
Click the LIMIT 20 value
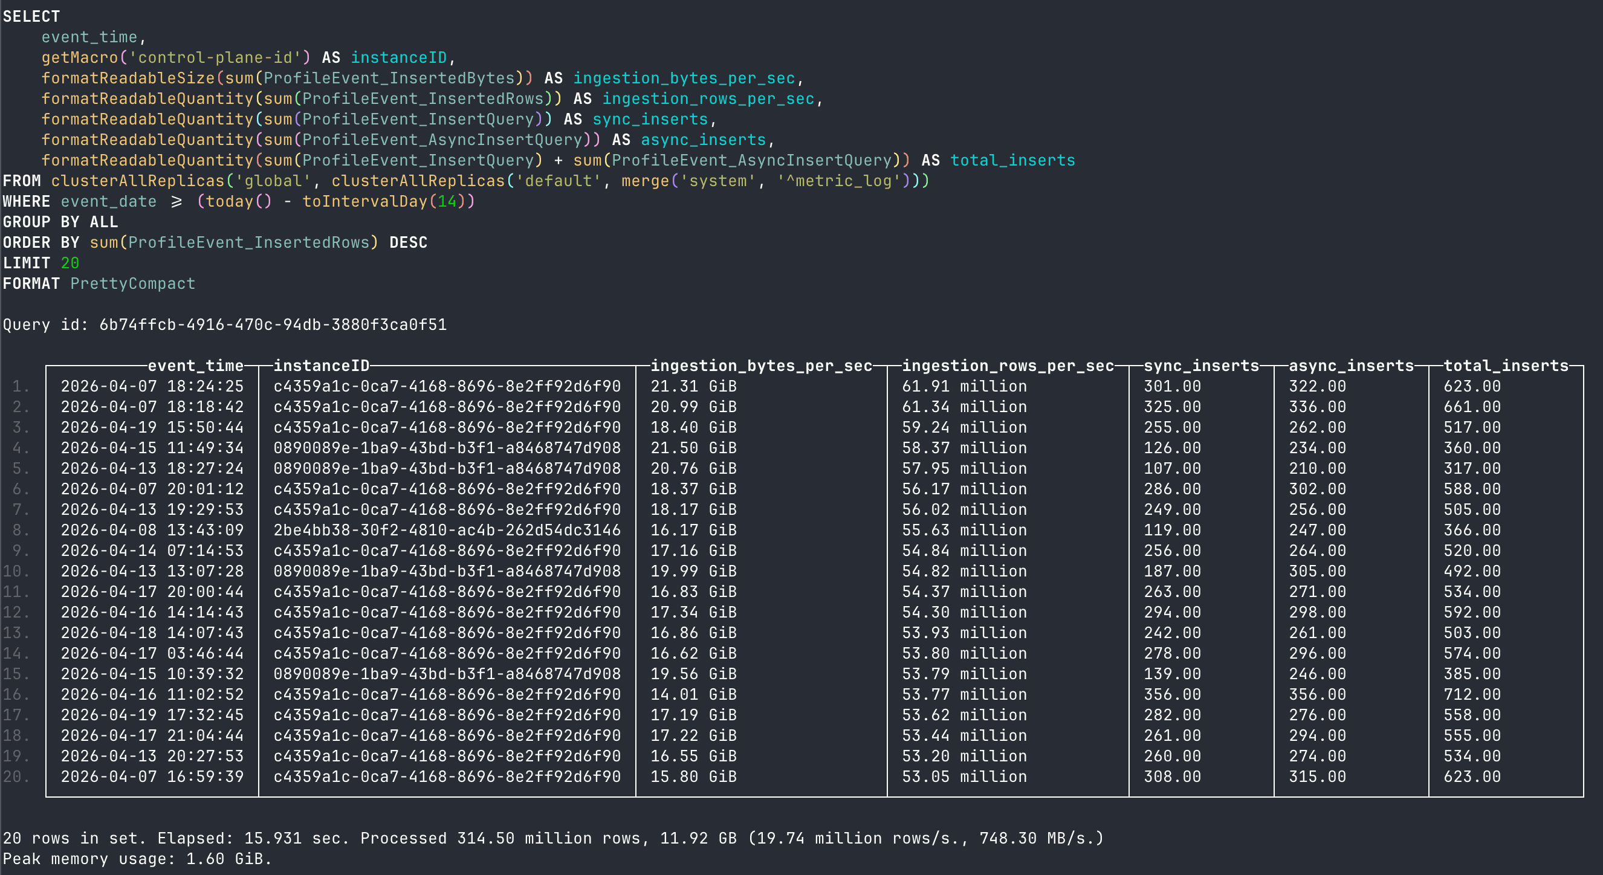(70, 262)
